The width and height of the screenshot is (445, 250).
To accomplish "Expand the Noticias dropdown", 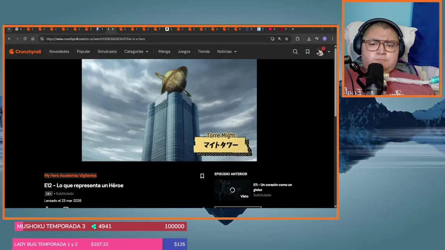I will (227, 51).
